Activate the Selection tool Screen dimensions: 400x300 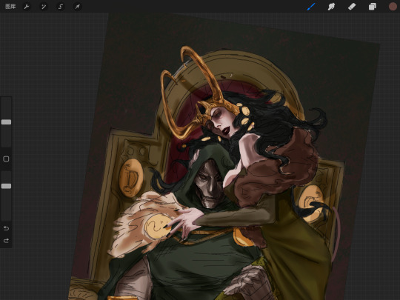pyautogui.click(x=61, y=7)
